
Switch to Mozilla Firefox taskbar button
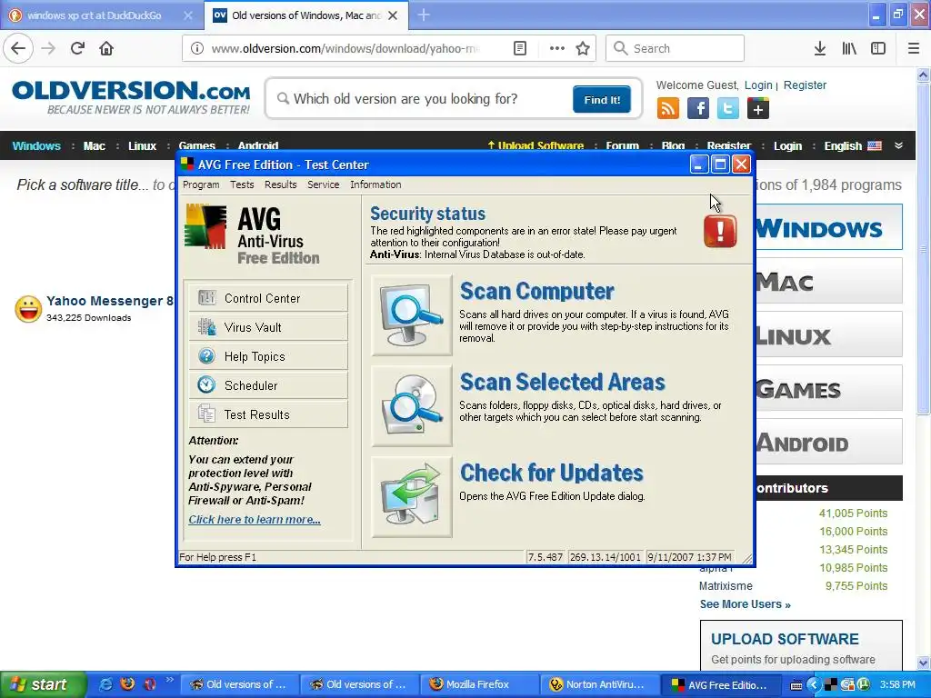[x=478, y=684]
